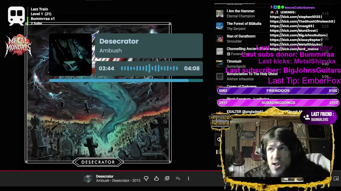This screenshot has height=191, width=341.
Task: Select the 'EXALTER (Bangladesh)' queue row
Action: point(245,112)
